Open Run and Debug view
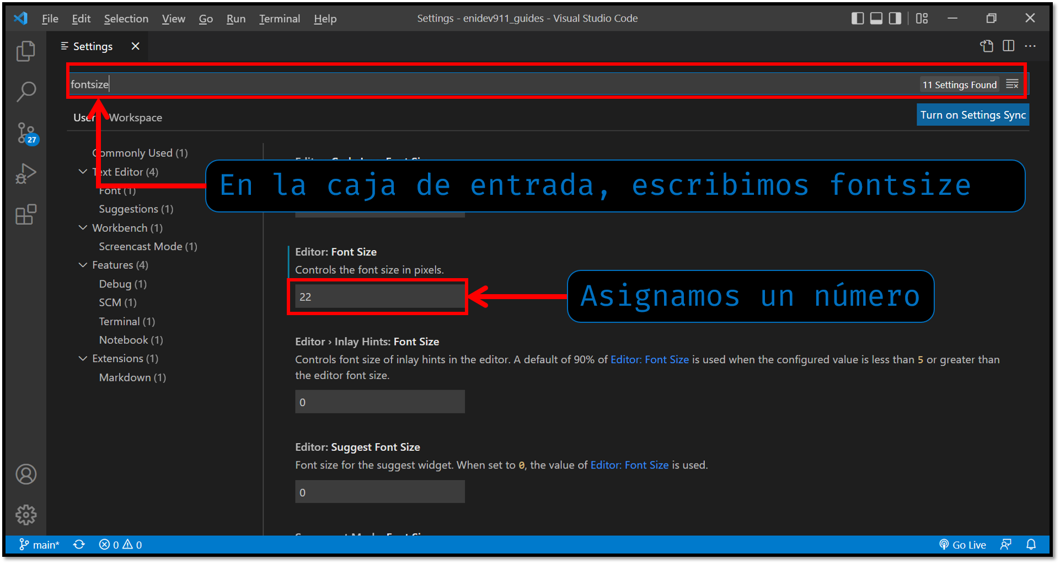The height and width of the screenshot is (564, 1060). [x=25, y=174]
